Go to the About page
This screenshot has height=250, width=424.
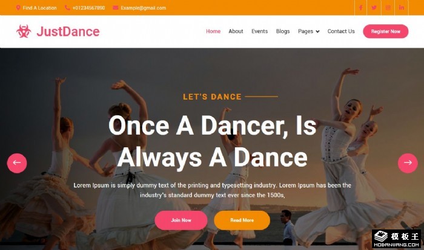coord(236,31)
